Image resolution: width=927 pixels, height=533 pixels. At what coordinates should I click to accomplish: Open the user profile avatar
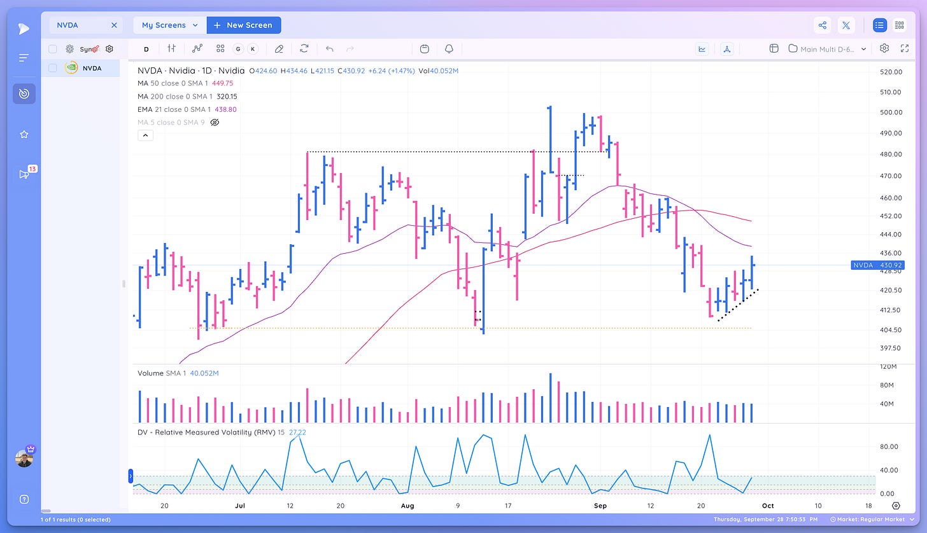point(24,458)
